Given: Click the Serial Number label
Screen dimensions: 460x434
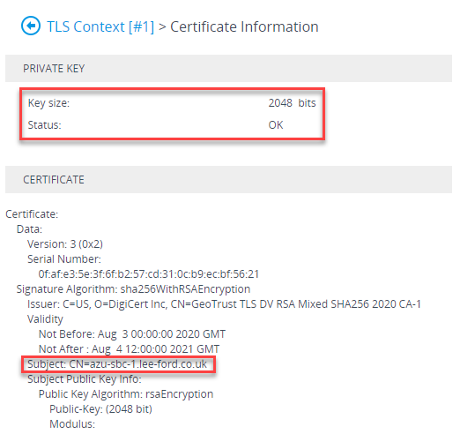Looking at the screenshot, I should click(64, 259).
